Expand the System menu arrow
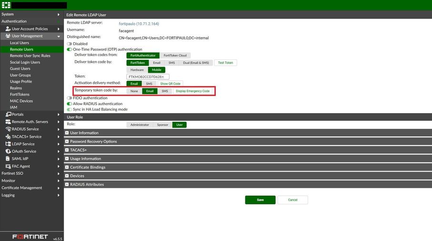This screenshot has width=432, height=241. pos(59,14)
